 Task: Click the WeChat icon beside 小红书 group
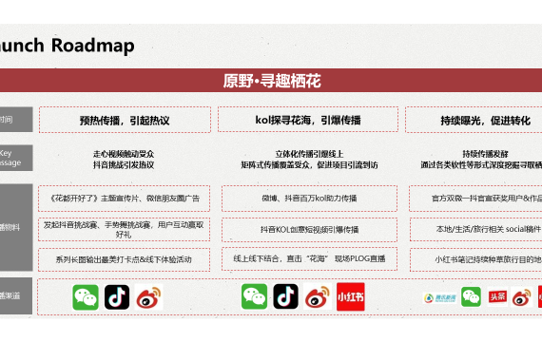click(254, 296)
